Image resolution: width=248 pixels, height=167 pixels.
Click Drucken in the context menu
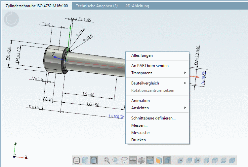tap(139, 140)
